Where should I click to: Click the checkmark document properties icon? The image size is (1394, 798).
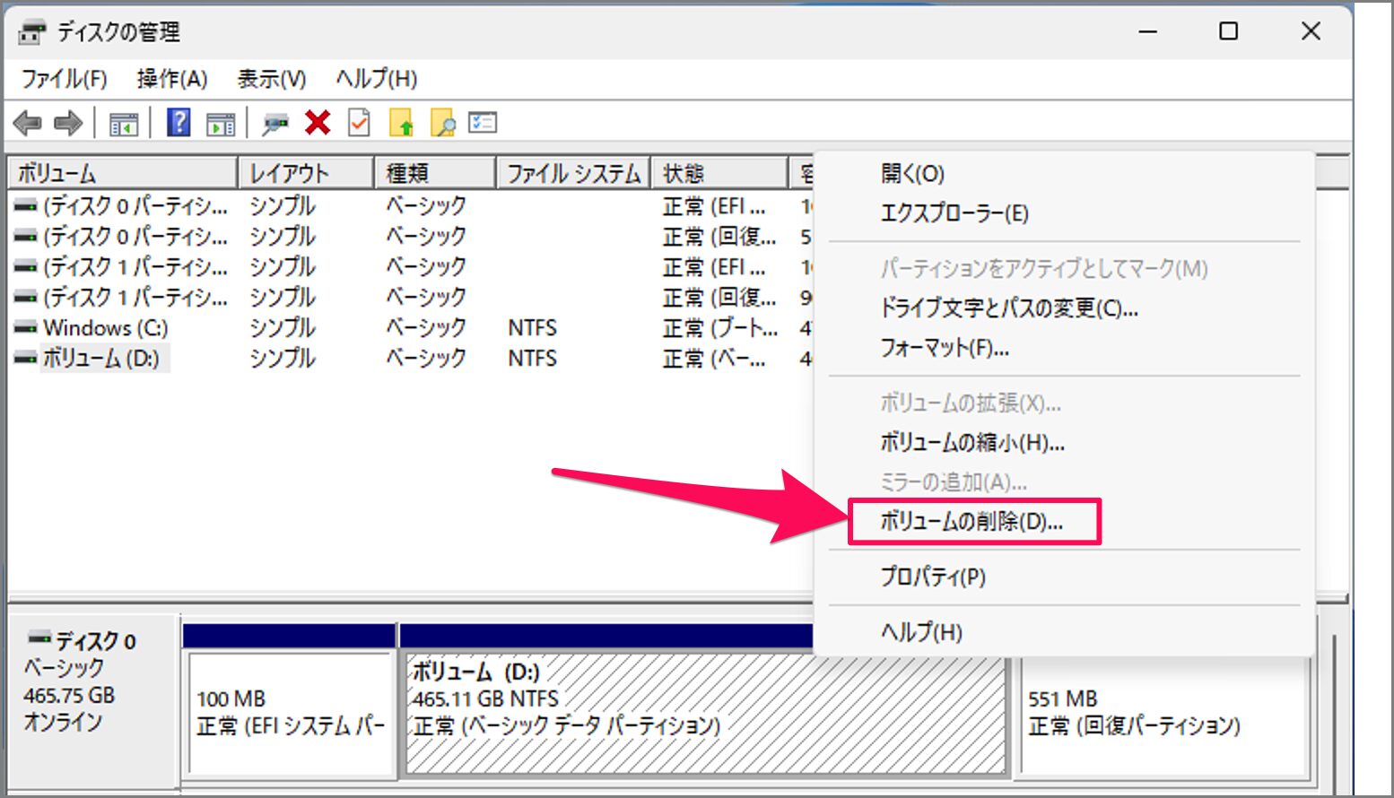pyautogui.click(x=358, y=123)
